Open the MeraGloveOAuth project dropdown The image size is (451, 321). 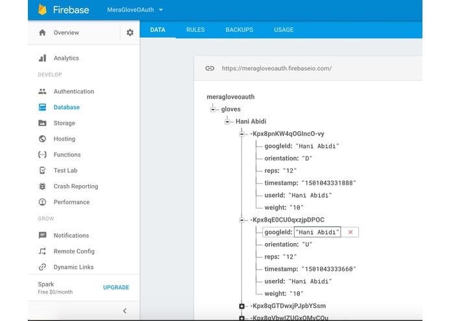(x=135, y=10)
